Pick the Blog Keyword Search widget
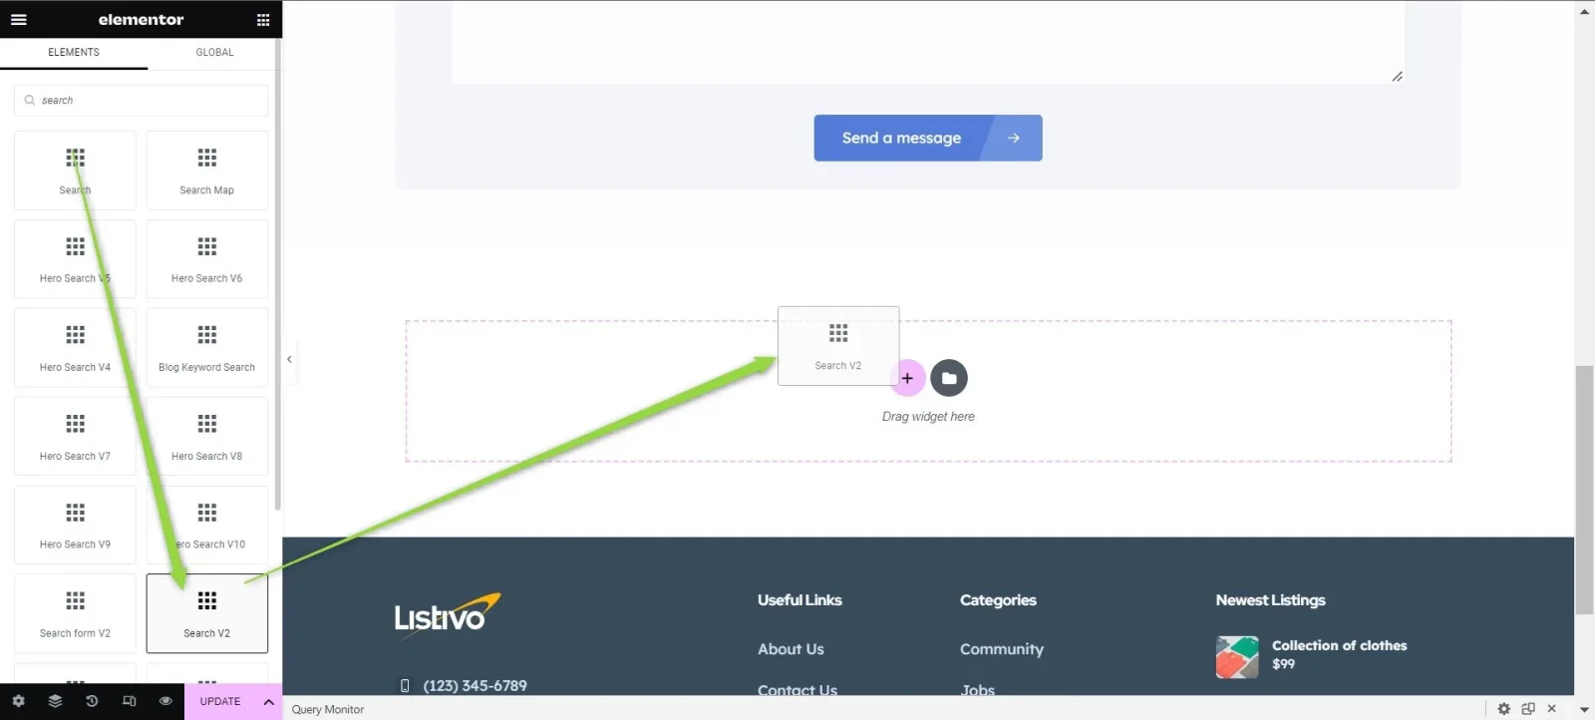Viewport: 1595px width, 720px height. point(206,348)
